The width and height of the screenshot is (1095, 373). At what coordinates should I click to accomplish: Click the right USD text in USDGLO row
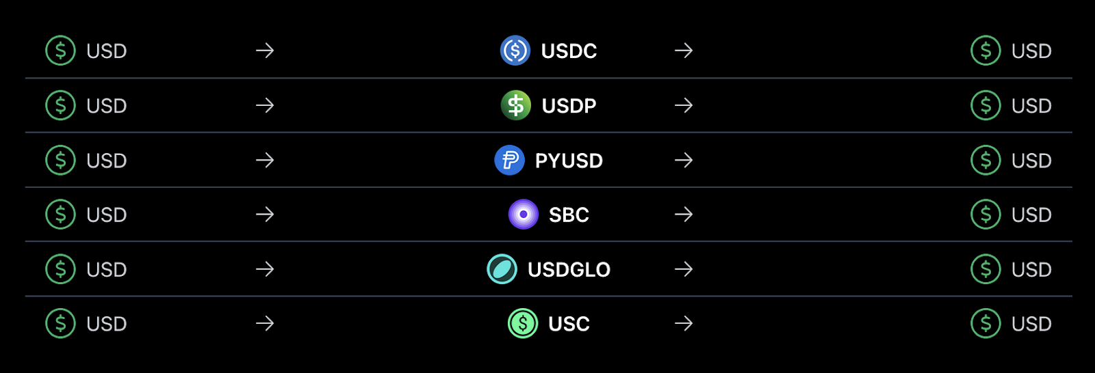(1031, 270)
